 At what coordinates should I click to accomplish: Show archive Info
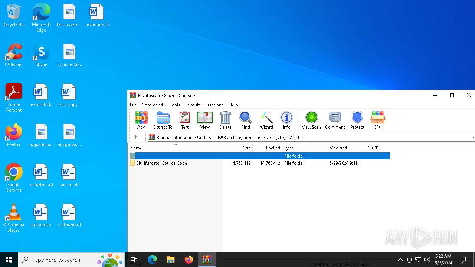click(286, 120)
